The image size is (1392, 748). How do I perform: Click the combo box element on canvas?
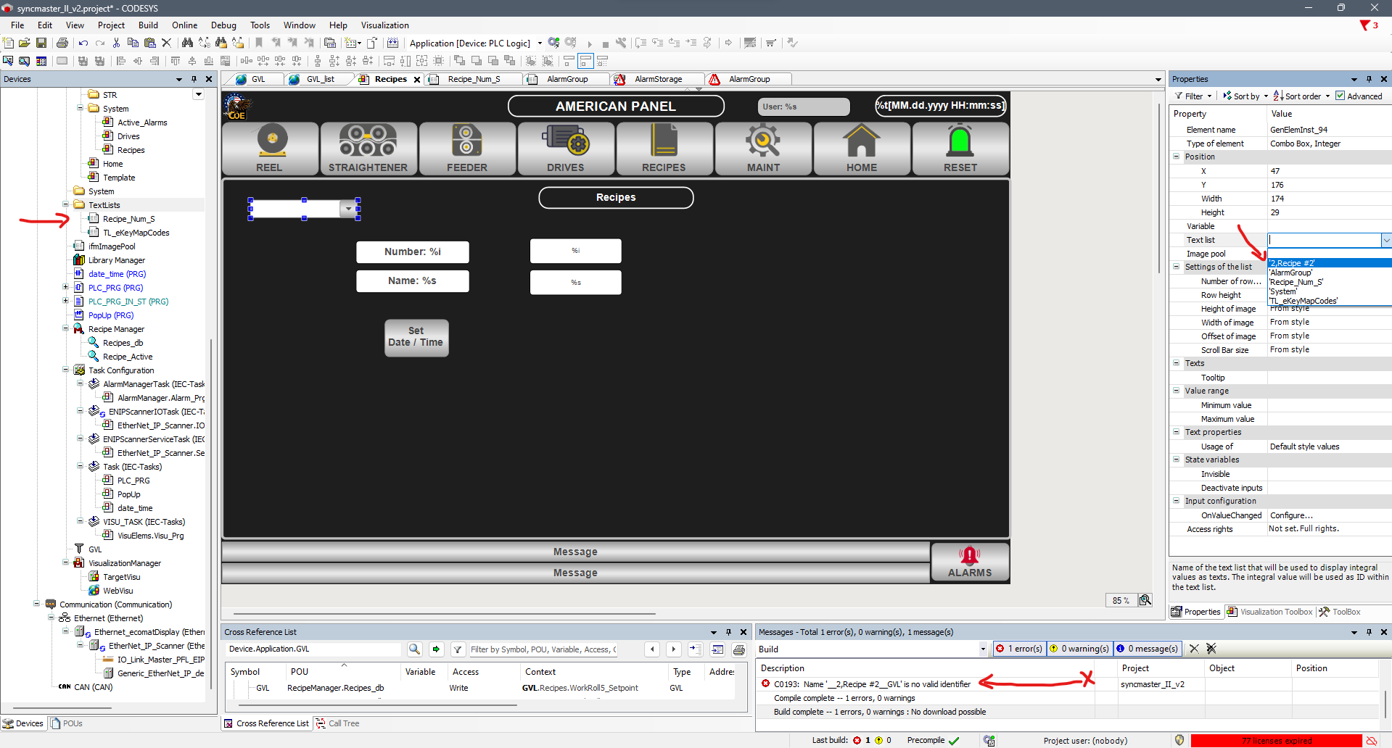click(x=304, y=209)
